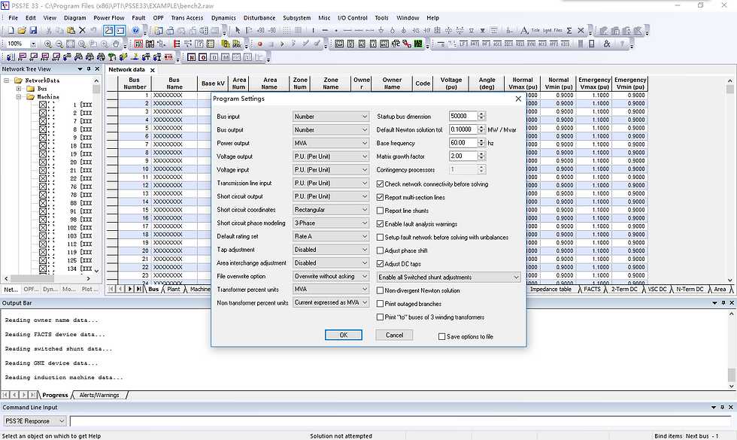Click the Zoom out magnifier icon

(x=59, y=44)
